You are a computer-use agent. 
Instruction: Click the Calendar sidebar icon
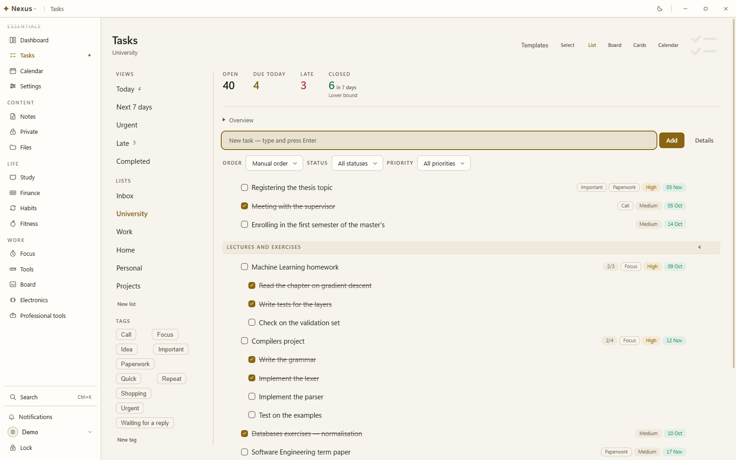pos(13,71)
